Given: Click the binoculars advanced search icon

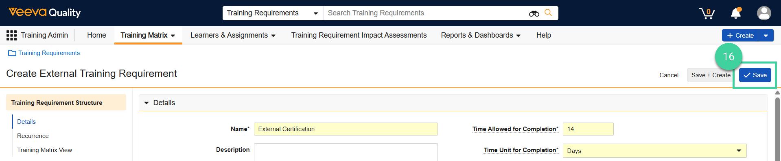Looking at the screenshot, I should coord(534,13).
